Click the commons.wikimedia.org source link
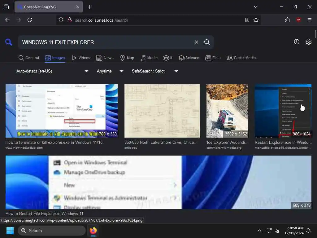 [x=224, y=148]
